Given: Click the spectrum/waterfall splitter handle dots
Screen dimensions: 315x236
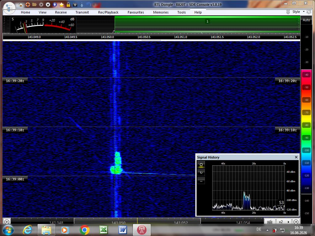Looking at the screenshot, I should click(151, 40).
